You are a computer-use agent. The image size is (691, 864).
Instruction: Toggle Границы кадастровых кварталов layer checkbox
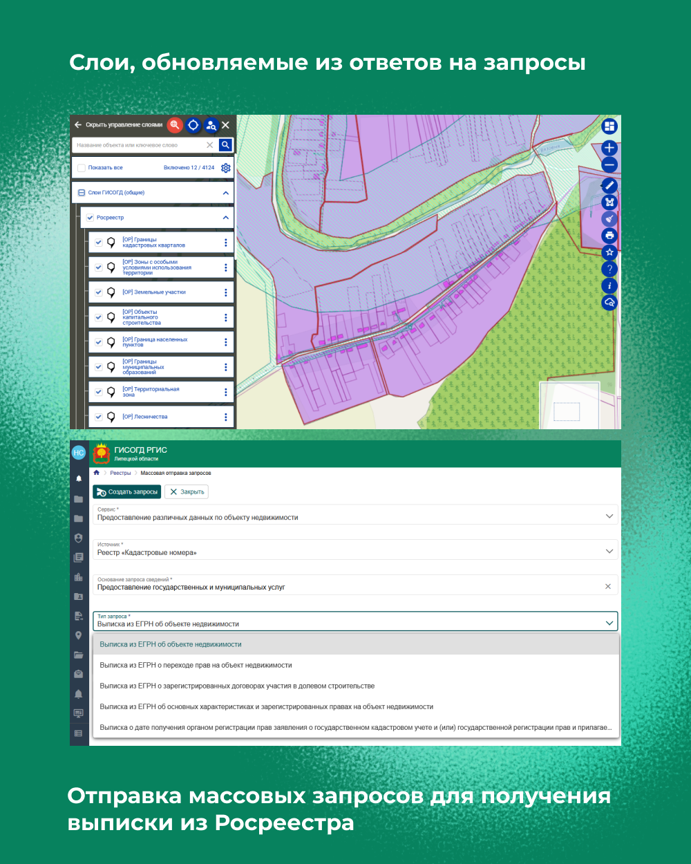pos(99,243)
